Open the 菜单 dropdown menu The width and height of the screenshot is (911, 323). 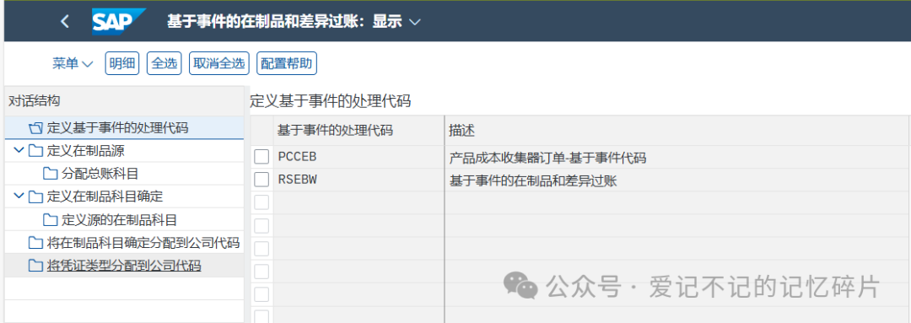pos(73,63)
